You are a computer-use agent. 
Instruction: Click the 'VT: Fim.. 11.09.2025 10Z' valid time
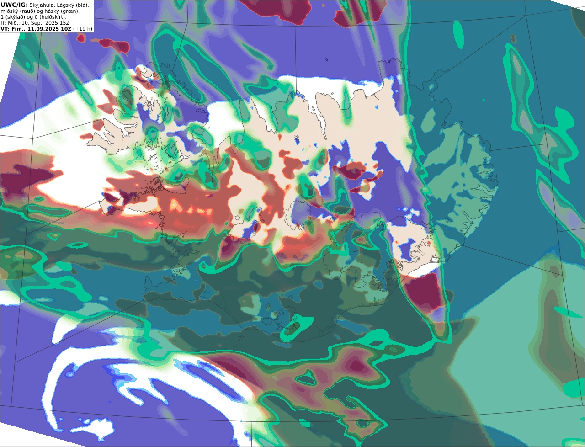click(x=36, y=28)
